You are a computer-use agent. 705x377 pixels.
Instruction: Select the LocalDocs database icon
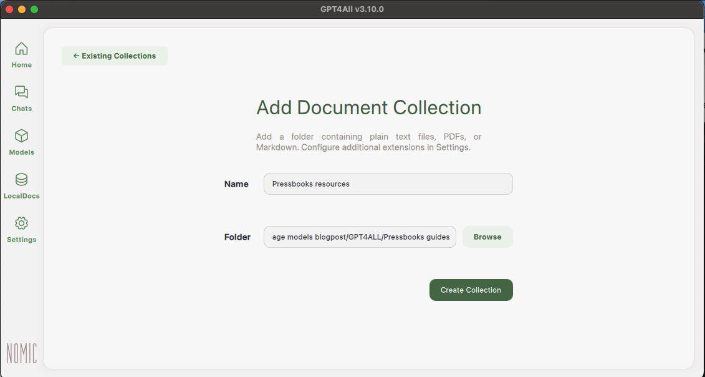(x=21, y=180)
